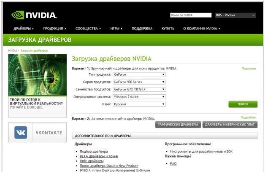Screen dimensions: 265x173
Task: Expand the GeForce 900 Series dropdown
Action: (139, 82)
